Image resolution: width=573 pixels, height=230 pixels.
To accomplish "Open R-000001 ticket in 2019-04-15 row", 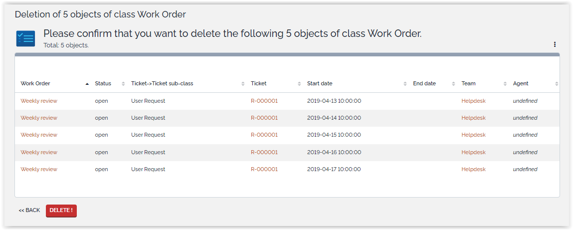I will [x=264, y=135].
